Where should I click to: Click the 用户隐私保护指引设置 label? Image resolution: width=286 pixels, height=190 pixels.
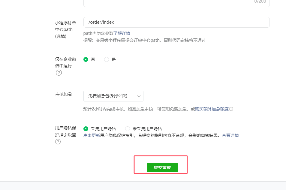66,131
